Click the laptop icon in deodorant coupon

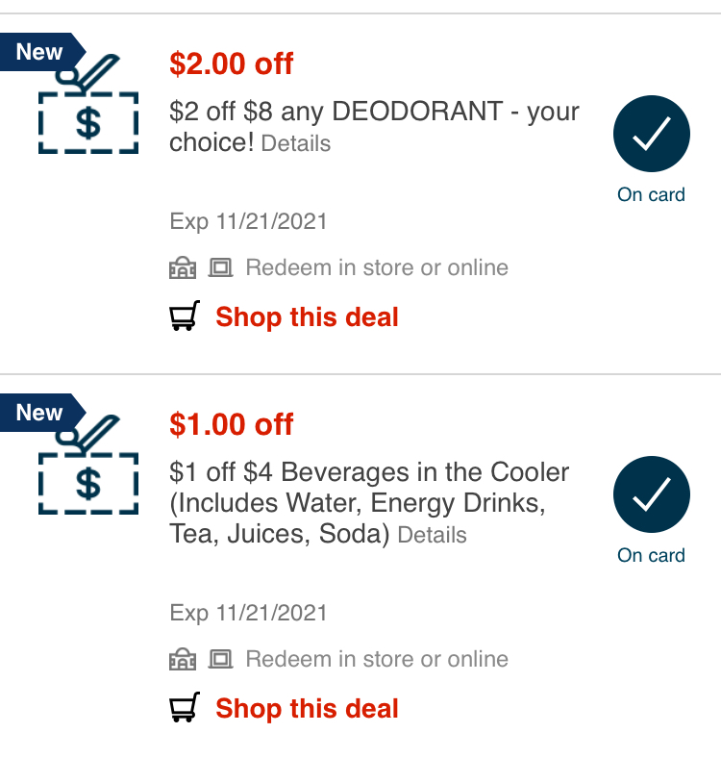[221, 267]
